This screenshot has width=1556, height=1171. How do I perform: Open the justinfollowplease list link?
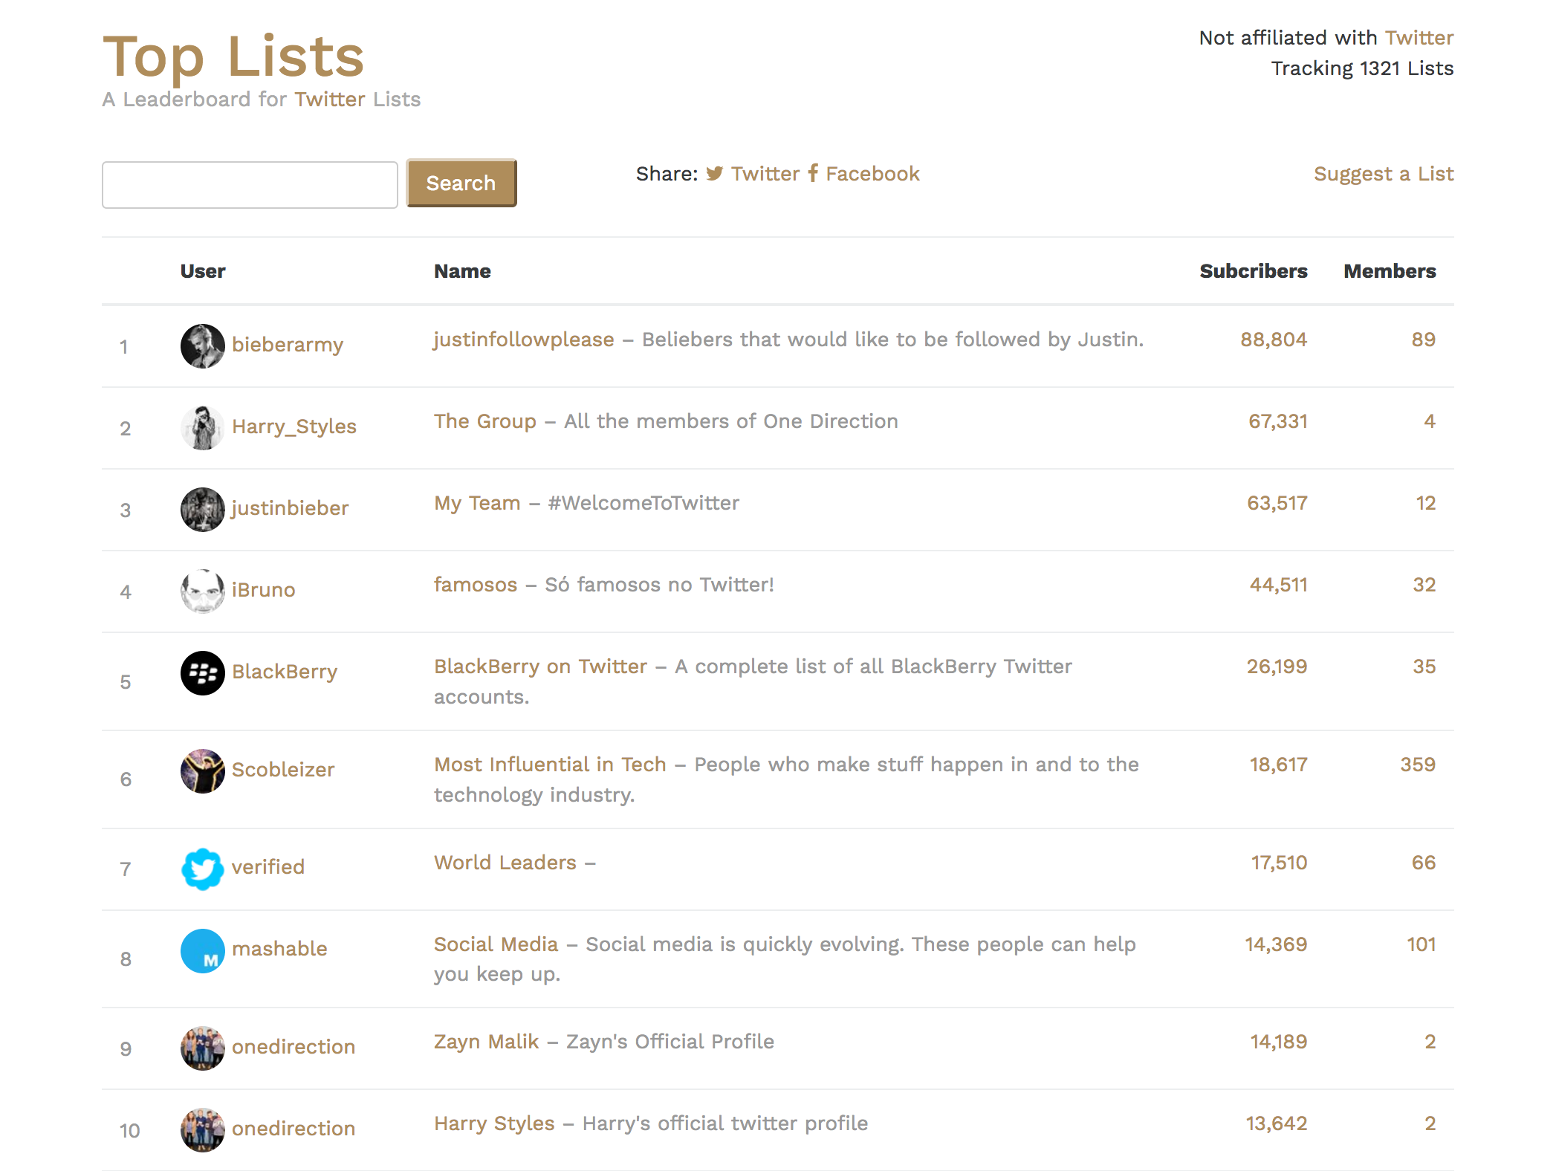[x=524, y=340]
